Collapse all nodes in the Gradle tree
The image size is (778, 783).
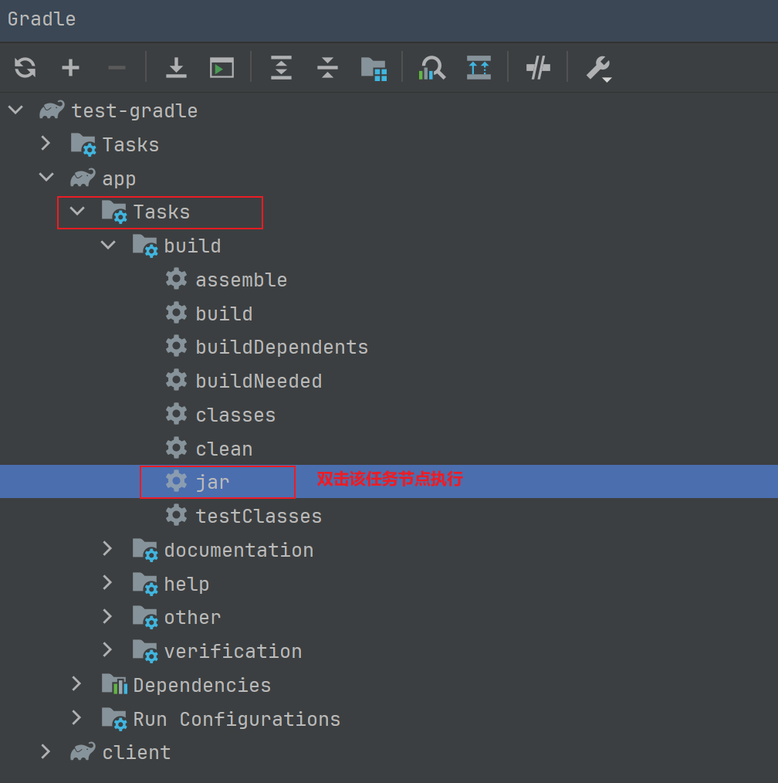(x=327, y=68)
